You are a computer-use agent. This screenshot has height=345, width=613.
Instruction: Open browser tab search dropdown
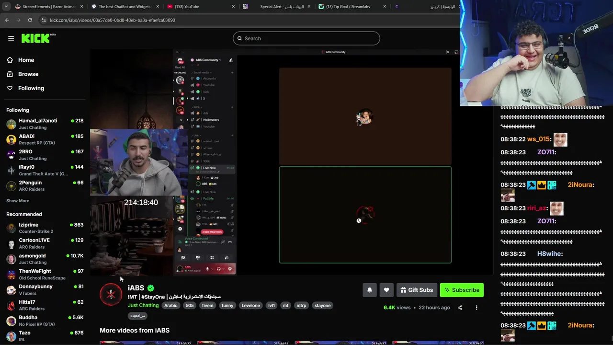pyautogui.click(x=5, y=7)
